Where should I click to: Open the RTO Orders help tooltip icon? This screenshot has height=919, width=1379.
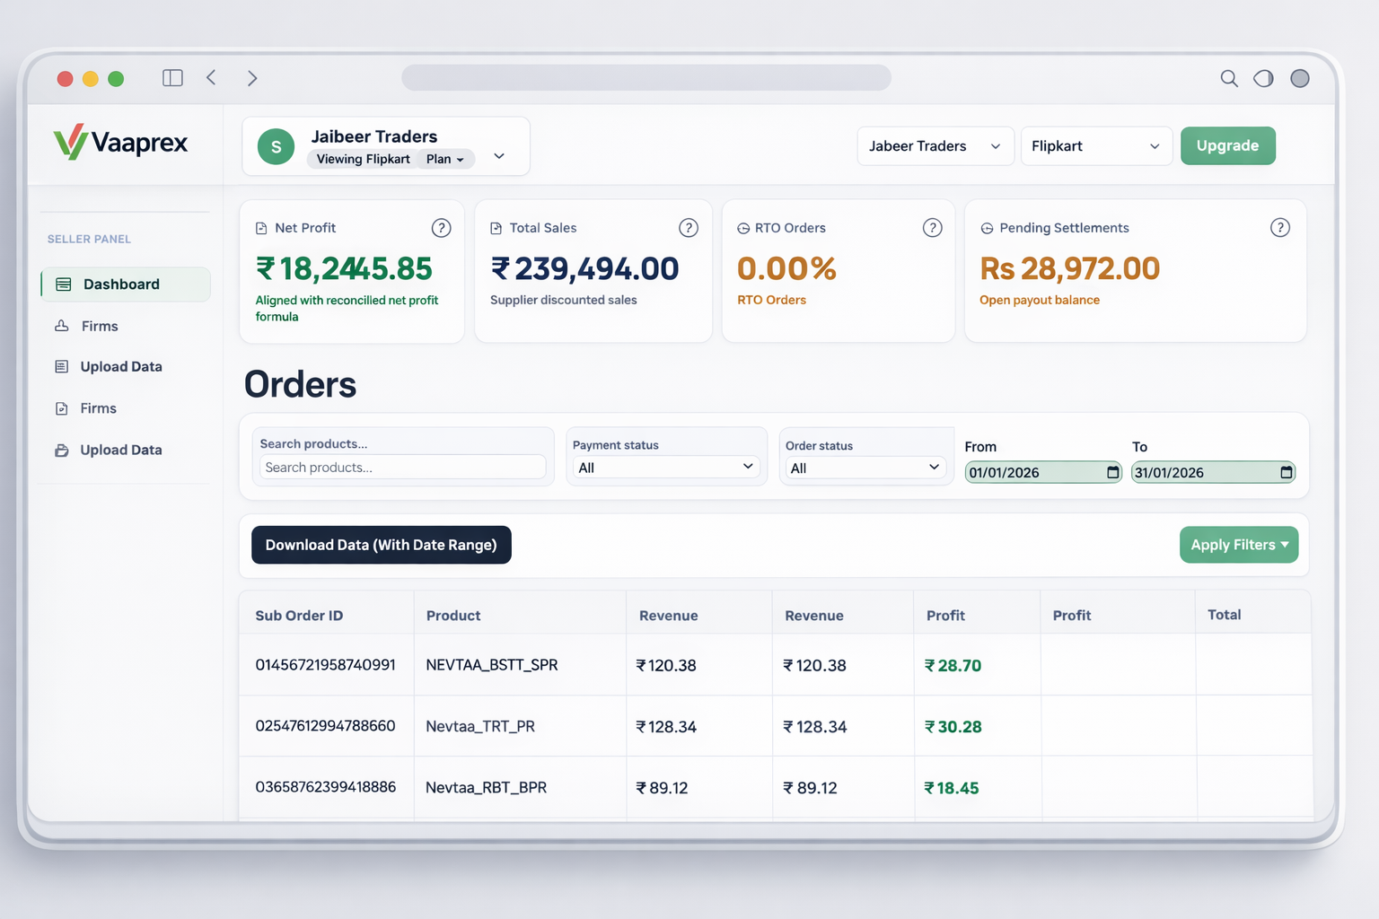[932, 228]
